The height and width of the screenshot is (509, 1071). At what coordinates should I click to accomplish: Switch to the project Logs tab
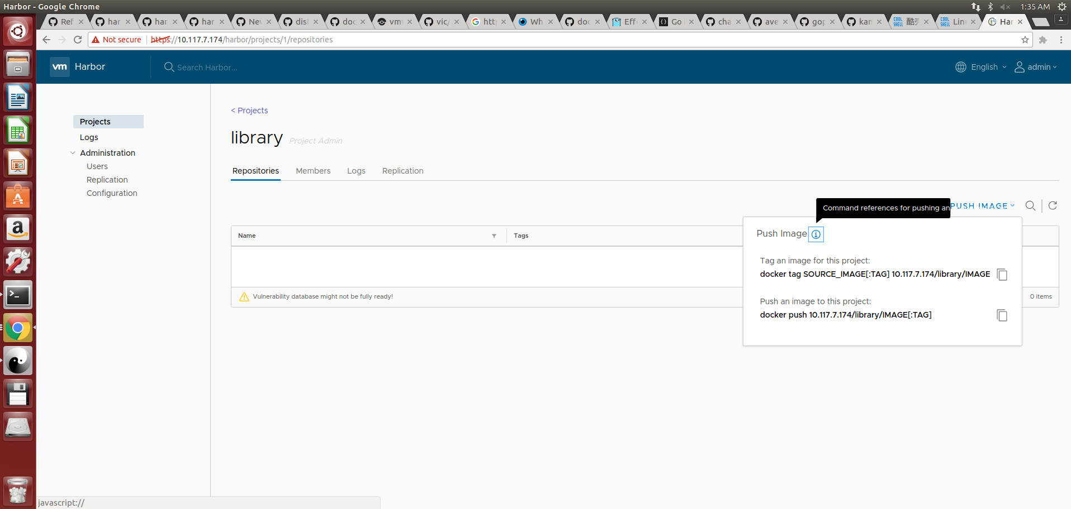click(356, 171)
